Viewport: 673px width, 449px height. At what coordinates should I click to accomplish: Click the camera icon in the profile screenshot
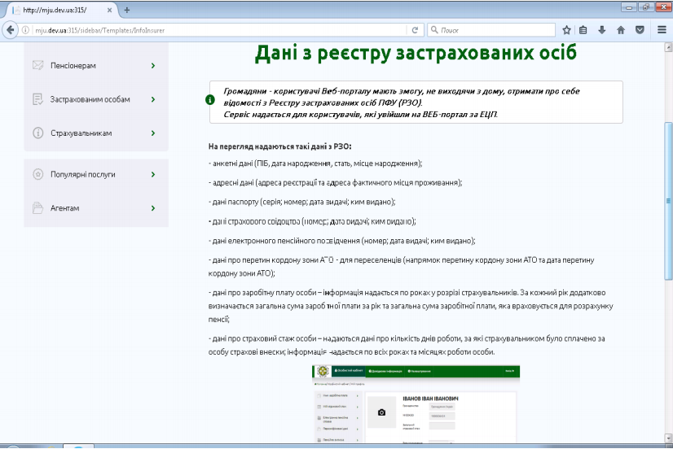[381, 412]
